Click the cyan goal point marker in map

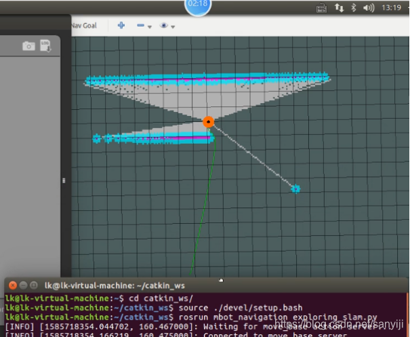pos(295,189)
